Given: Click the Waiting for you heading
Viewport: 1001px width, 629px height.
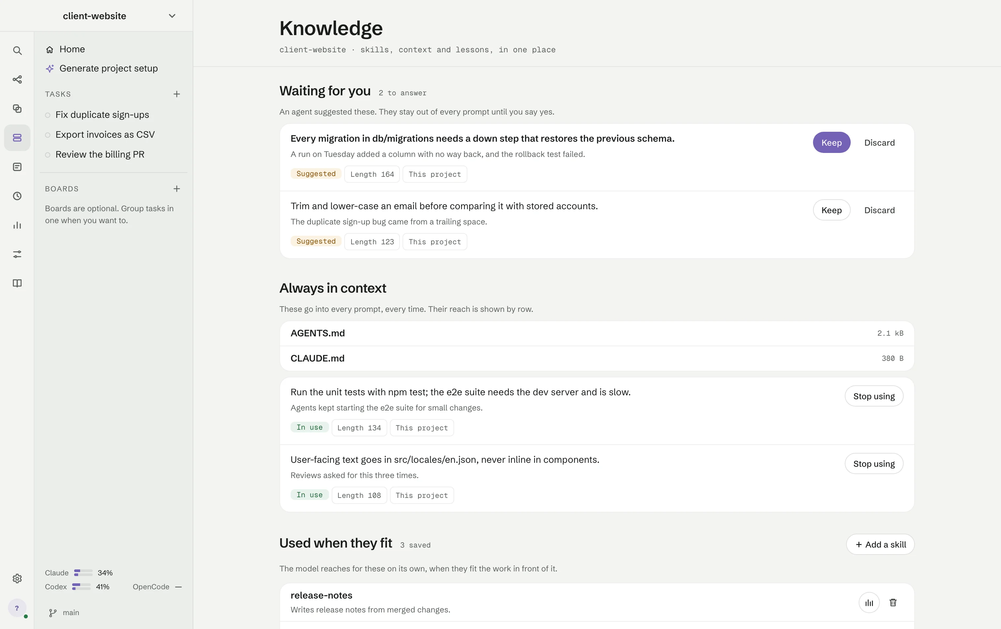Looking at the screenshot, I should point(325,91).
